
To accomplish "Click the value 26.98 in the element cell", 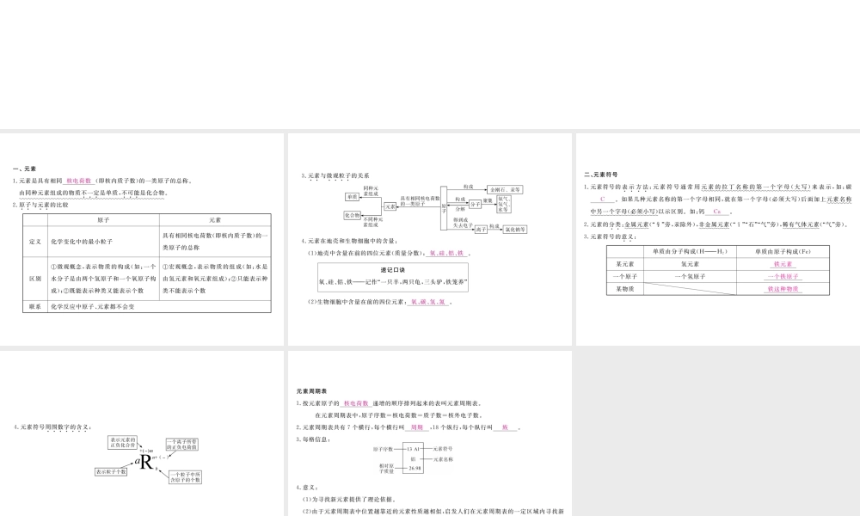I will click(415, 469).
